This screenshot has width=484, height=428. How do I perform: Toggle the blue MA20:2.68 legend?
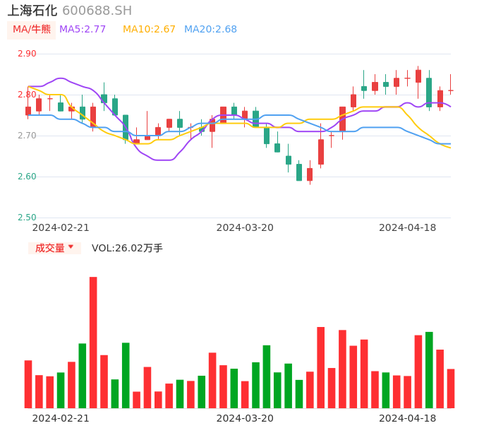pos(210,30)
